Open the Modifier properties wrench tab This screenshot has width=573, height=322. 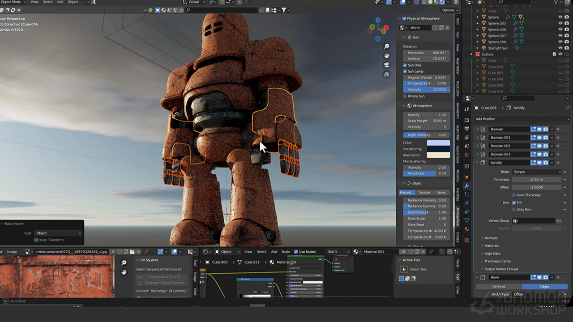click(x=467, y=186)
